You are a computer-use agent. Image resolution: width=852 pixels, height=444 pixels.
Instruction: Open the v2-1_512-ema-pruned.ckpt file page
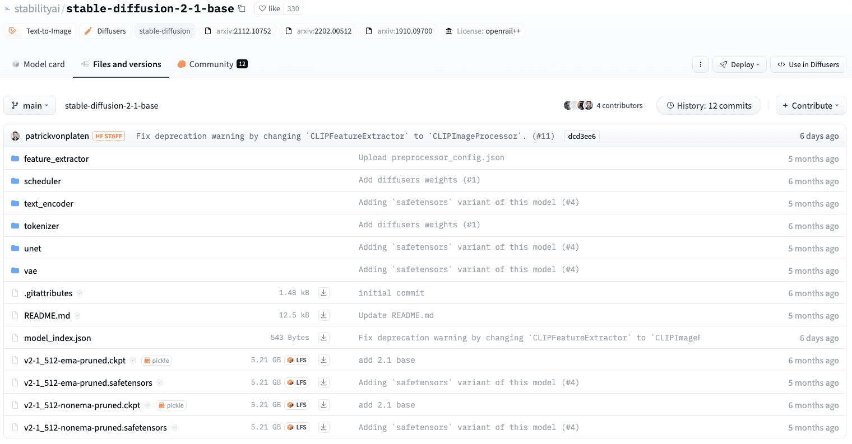75,361
